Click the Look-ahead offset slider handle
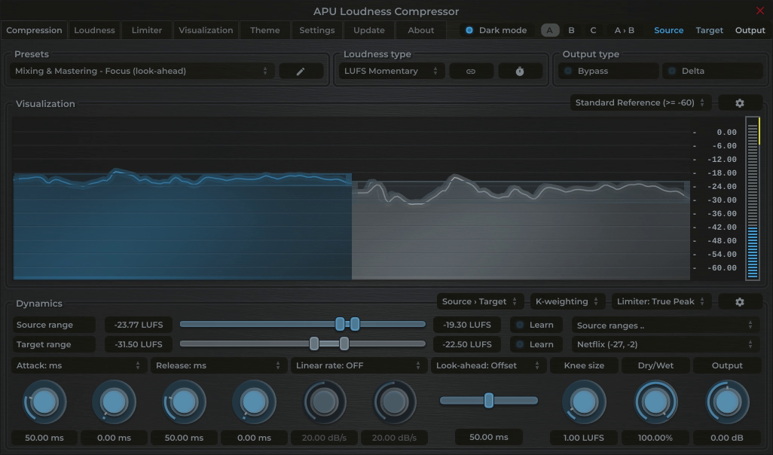773x455 pixels. (x=488, y=400)
